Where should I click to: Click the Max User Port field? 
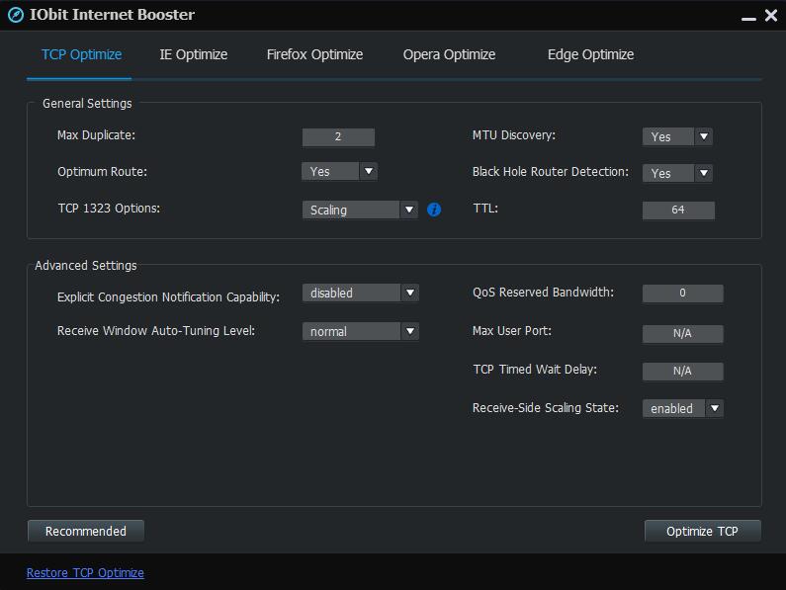(x=683, y=334)
